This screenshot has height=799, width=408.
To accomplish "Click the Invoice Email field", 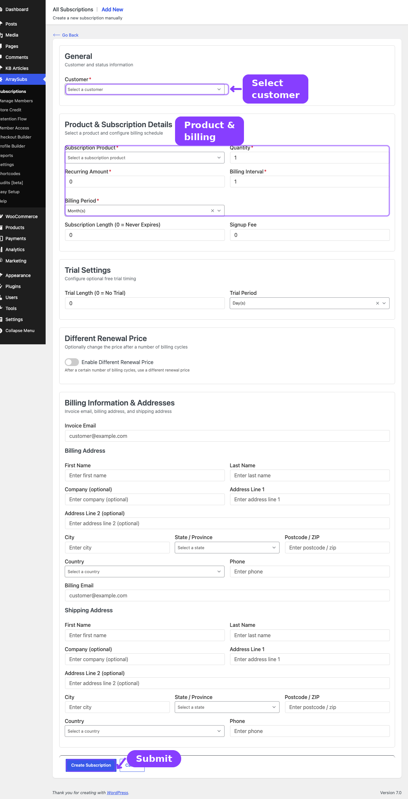I will 227,436.
